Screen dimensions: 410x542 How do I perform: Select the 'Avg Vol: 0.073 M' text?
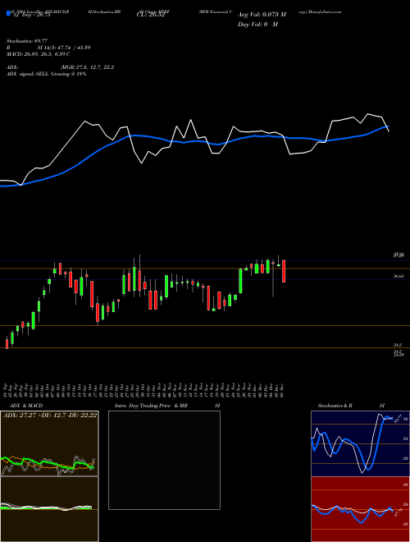click(262, 15)
